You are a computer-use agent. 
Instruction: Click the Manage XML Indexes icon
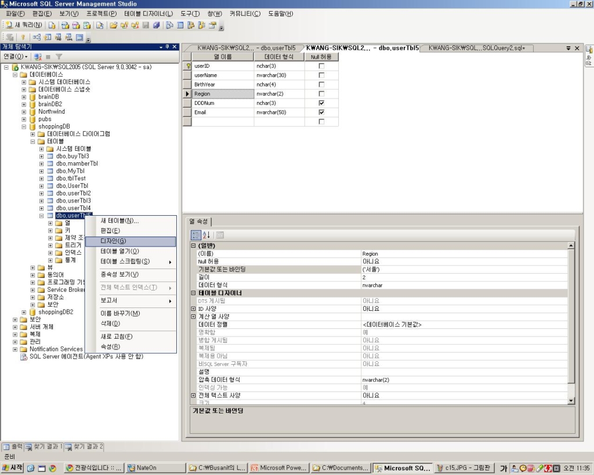[x=68, y=37]
